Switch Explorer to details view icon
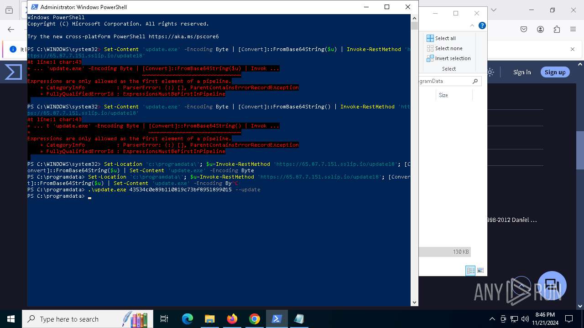Viewport: 584px width, 328px height. click(470, 270)
